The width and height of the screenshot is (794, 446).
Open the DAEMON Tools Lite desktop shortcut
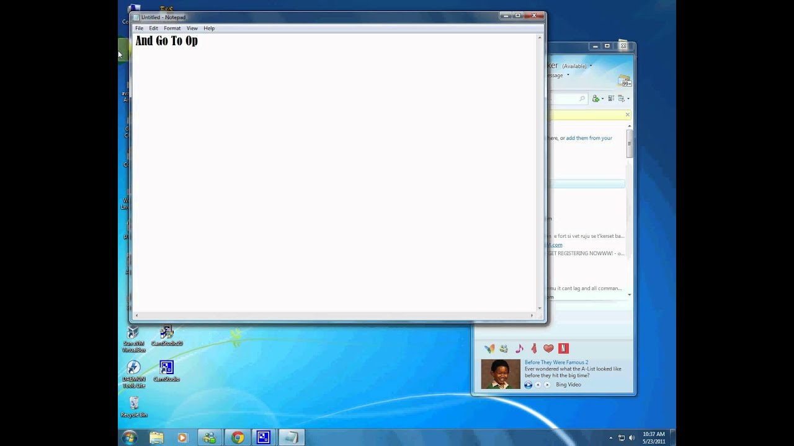click(x=133, y=375)
